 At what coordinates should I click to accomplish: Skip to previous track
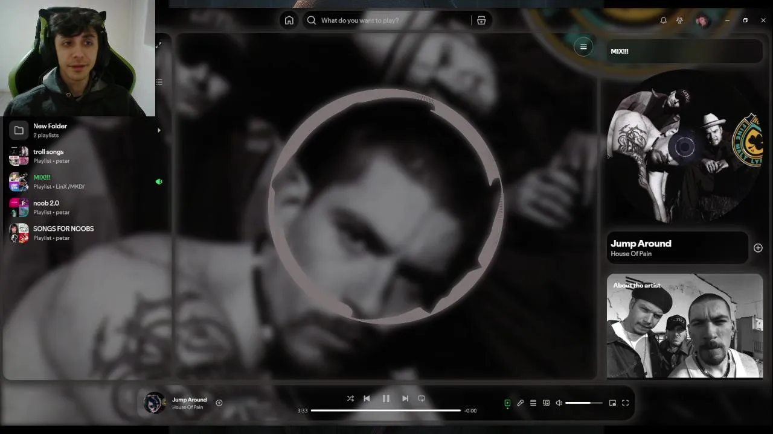pos(367,398)
